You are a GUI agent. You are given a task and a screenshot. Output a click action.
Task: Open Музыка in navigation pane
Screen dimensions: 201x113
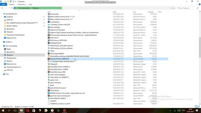9,61
